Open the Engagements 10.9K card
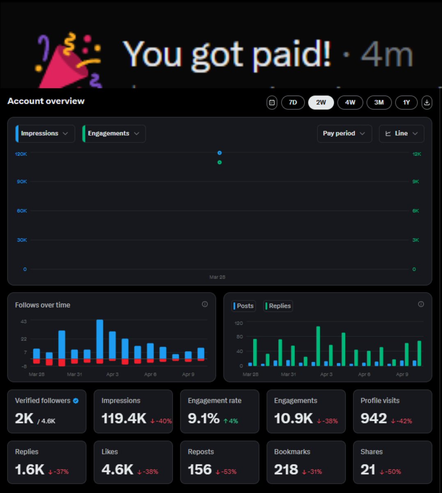Screen dimensions: 442x493 click(306, 411)
